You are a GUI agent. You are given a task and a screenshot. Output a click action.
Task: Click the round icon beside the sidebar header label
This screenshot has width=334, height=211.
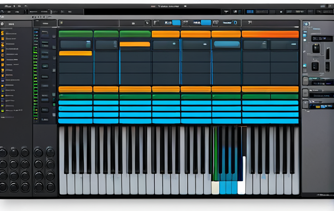pyautogui.click(x=2, y=24)
